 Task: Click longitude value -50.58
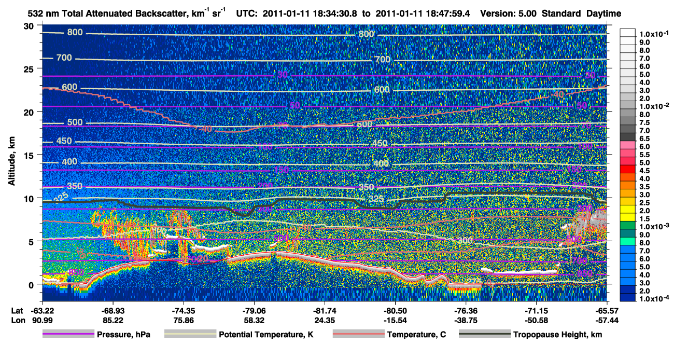click(x=536, y=320)
